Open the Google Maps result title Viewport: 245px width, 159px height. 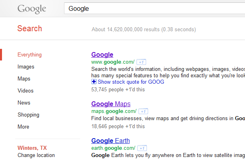pos(111,104)
